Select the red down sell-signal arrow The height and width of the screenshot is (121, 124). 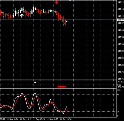(57, 2)
